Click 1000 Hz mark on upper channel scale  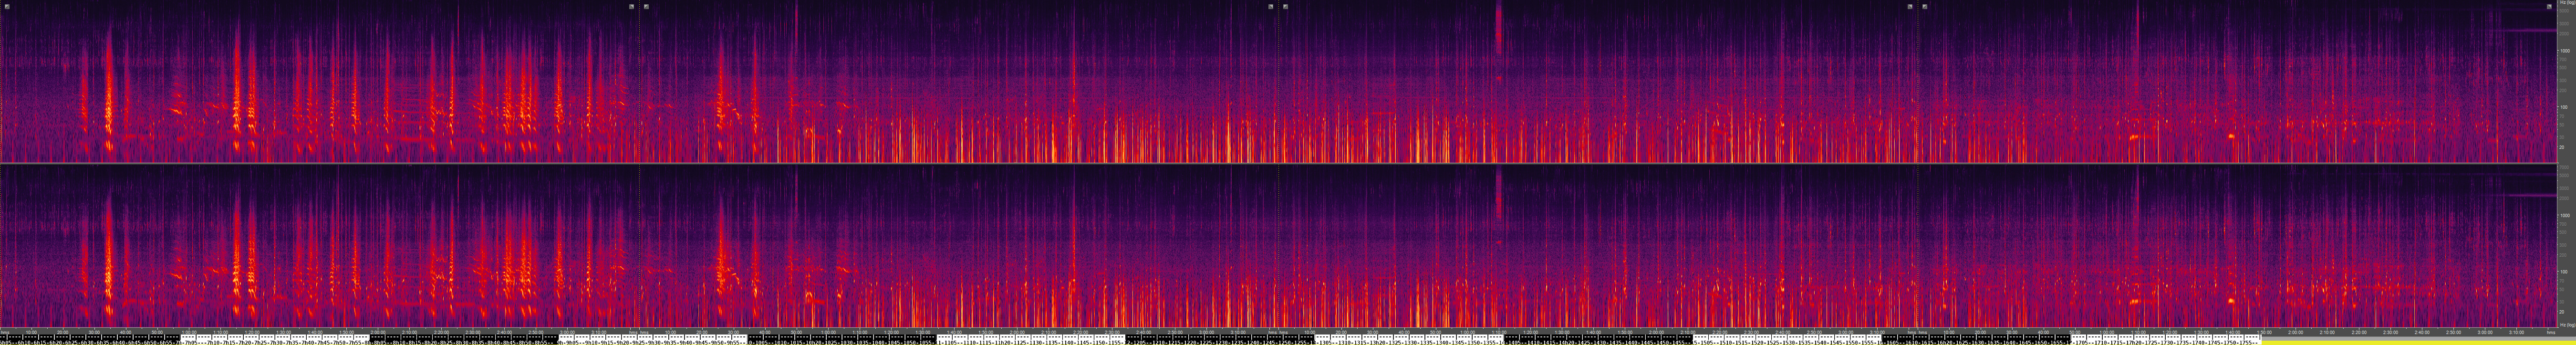coord(2564,50)
